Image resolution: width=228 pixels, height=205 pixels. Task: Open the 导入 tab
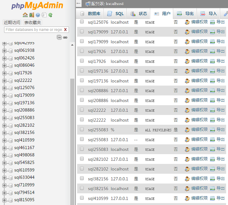[x=208, y=14]
